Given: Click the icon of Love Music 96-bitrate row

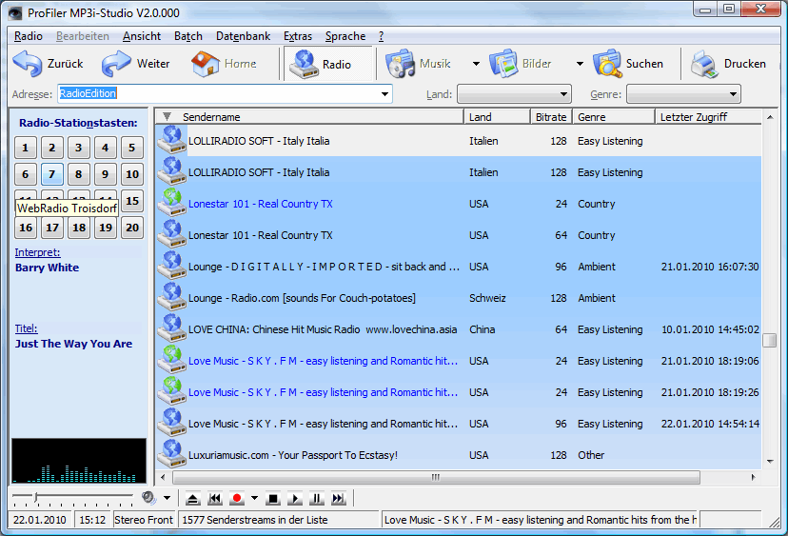Looking at the screenshot, I should pyautogui.click(x=172, y=424).
